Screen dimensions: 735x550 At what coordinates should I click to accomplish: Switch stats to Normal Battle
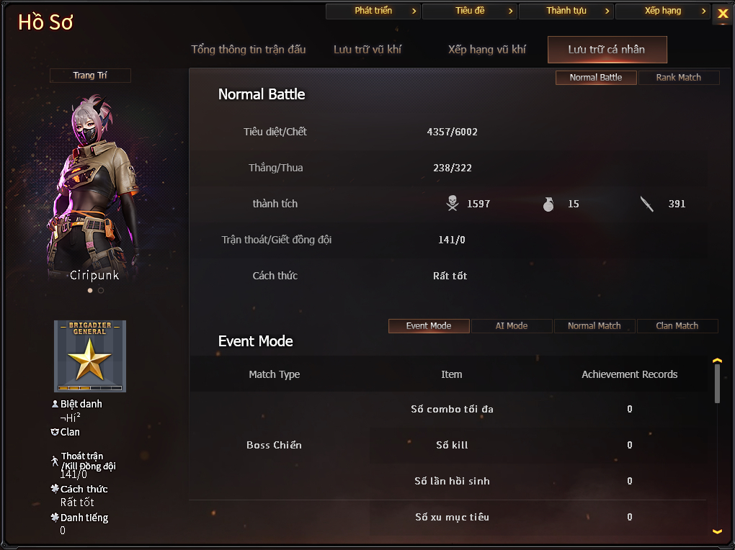pos(596,77)
